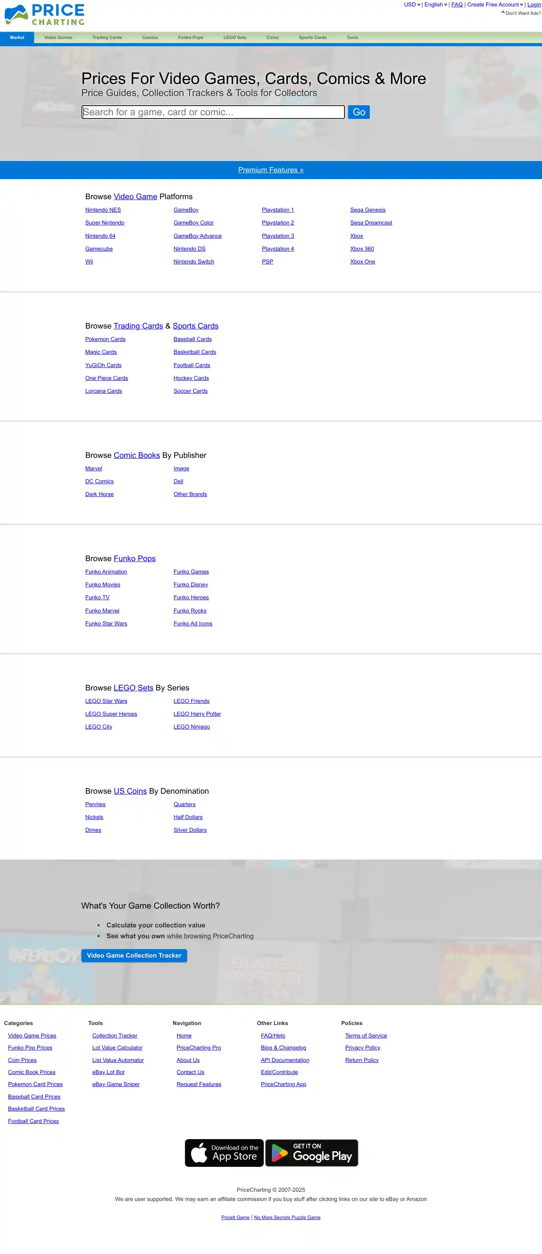The height and width of the screenshot is (1254, 542).
Task: Open the Trading Cards menu tab
Action: (x=107, y=37)
